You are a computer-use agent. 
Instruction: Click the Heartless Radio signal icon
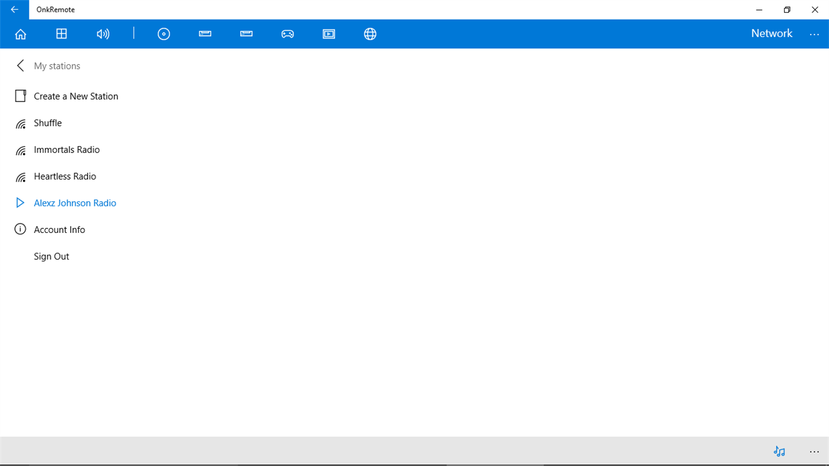[x=21, y=177]
